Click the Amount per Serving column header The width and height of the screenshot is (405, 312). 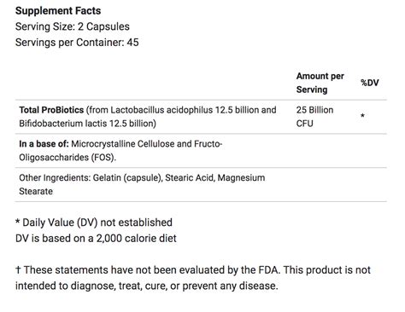[320, 83]
